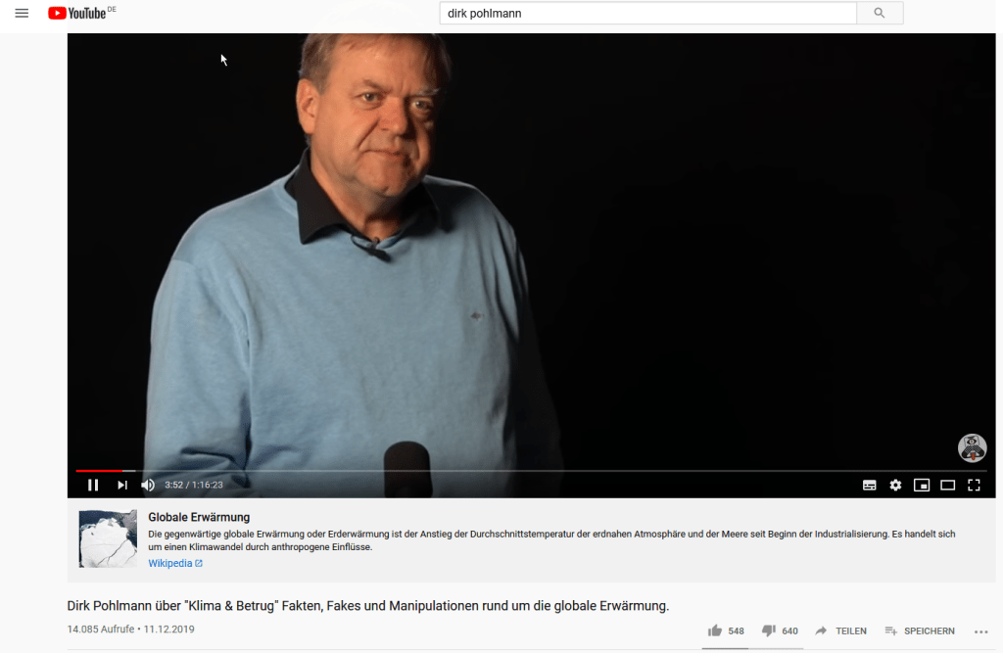Open the SPEICHERN save-to-playlist menu
The height and width of the screenshot is (653, 1003).
919,630
